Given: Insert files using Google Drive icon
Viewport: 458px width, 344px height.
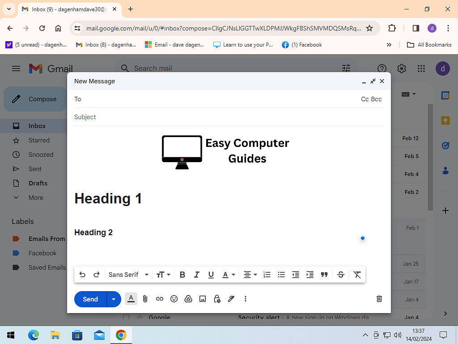Looking at the screenshot, I should 188,299.
